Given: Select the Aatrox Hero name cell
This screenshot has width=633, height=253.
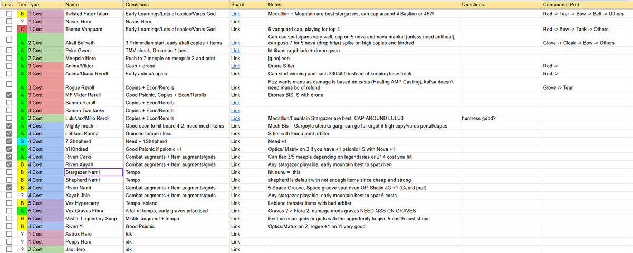Looking at the screenshot, I should 93,233.
